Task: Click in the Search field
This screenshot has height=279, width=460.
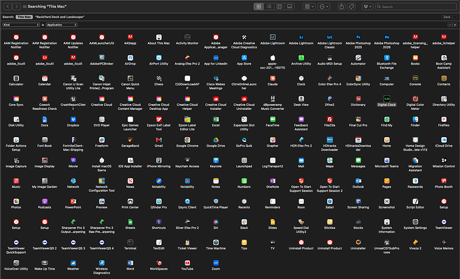Action: point(416,7)
